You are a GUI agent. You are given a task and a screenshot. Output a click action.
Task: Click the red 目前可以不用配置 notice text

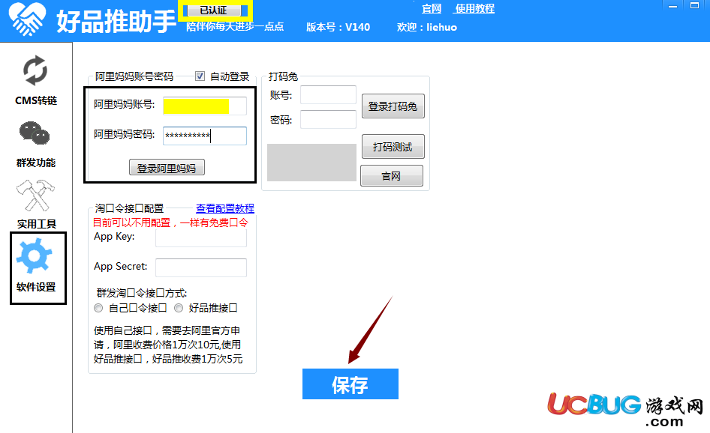coord(170,222)
